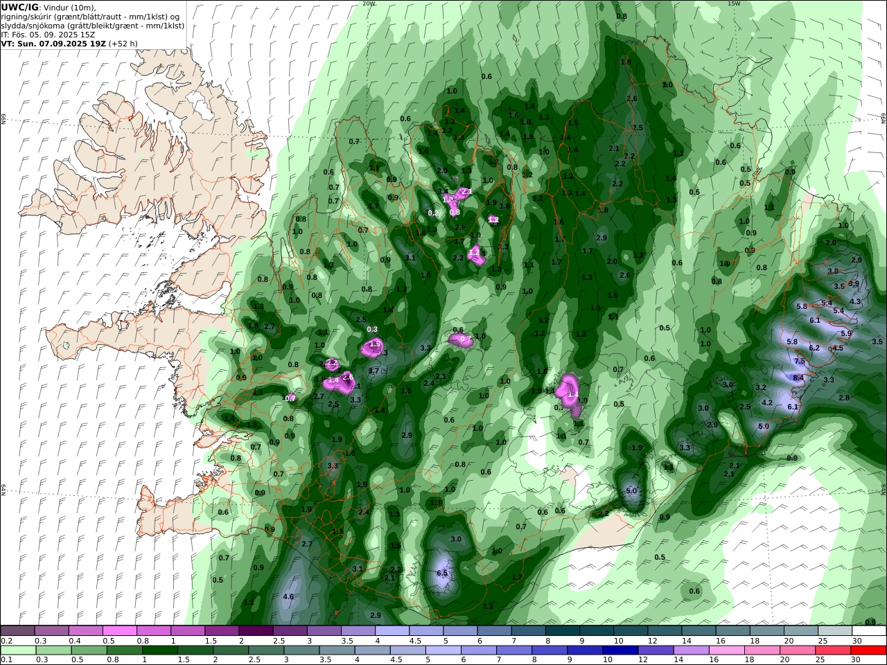
Task: Click the '0.1' label under the lower legend row
Action: pyautogui.click(x=6, y=660)
